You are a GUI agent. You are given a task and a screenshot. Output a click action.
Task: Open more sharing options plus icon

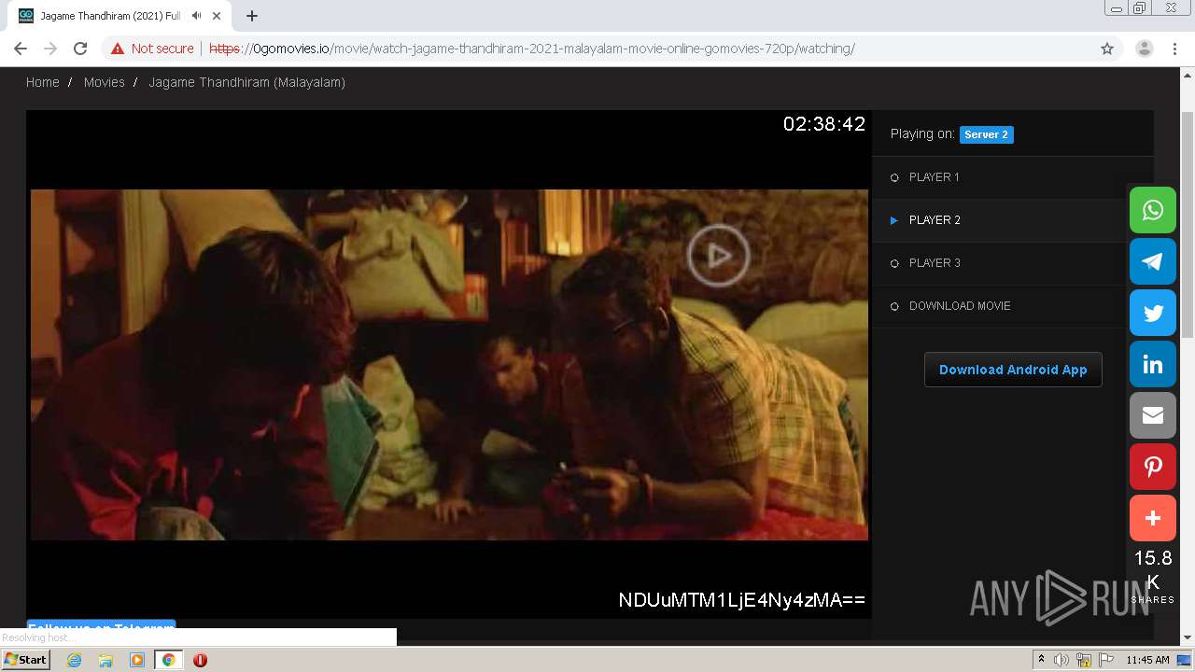tap(1153, 518)
